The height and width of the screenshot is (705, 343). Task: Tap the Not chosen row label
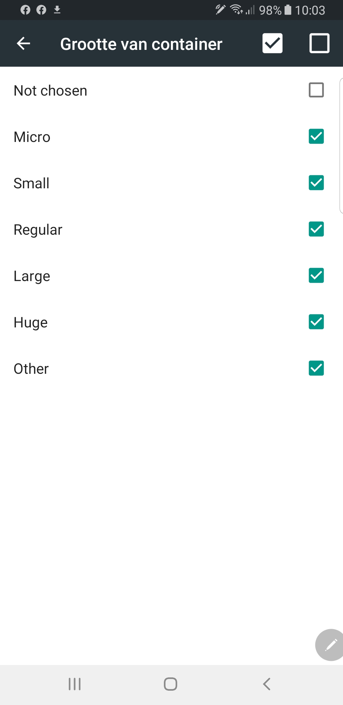tap(50, 91)
